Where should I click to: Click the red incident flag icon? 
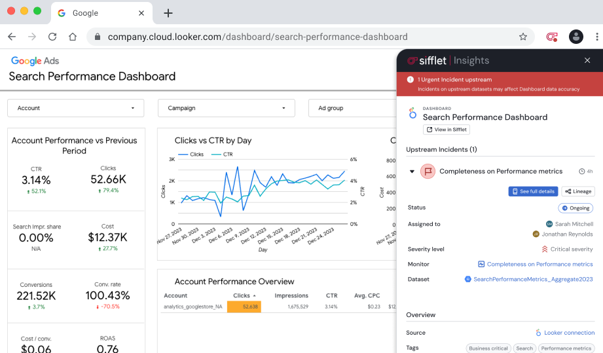pos(428,172)
